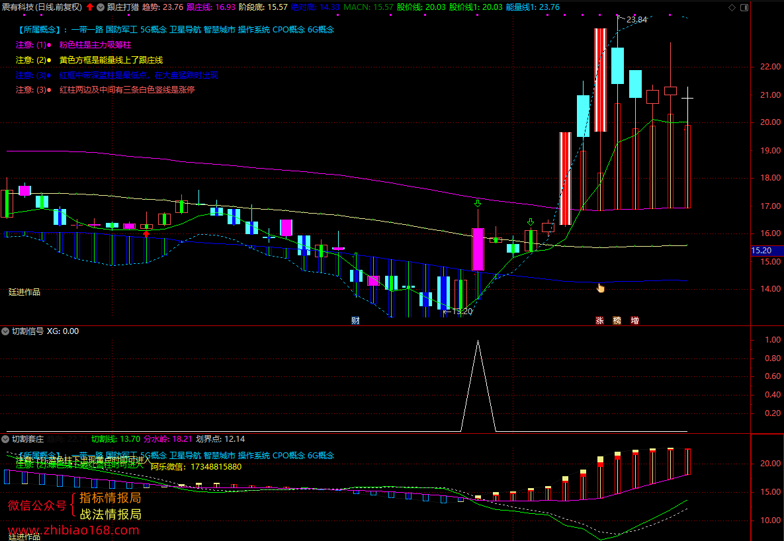
Task: Click the 1.00 label on signal axis
Action: [773, 340]
